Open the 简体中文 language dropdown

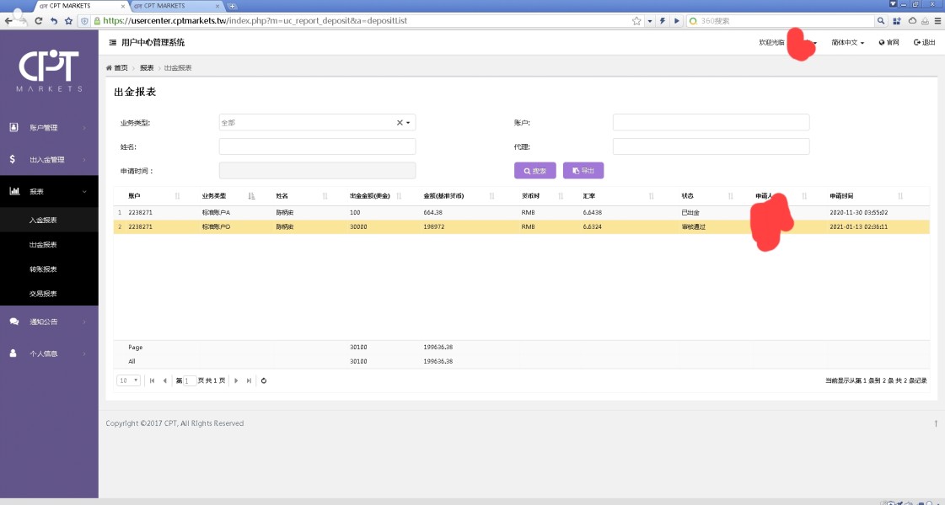pos(847,42)
